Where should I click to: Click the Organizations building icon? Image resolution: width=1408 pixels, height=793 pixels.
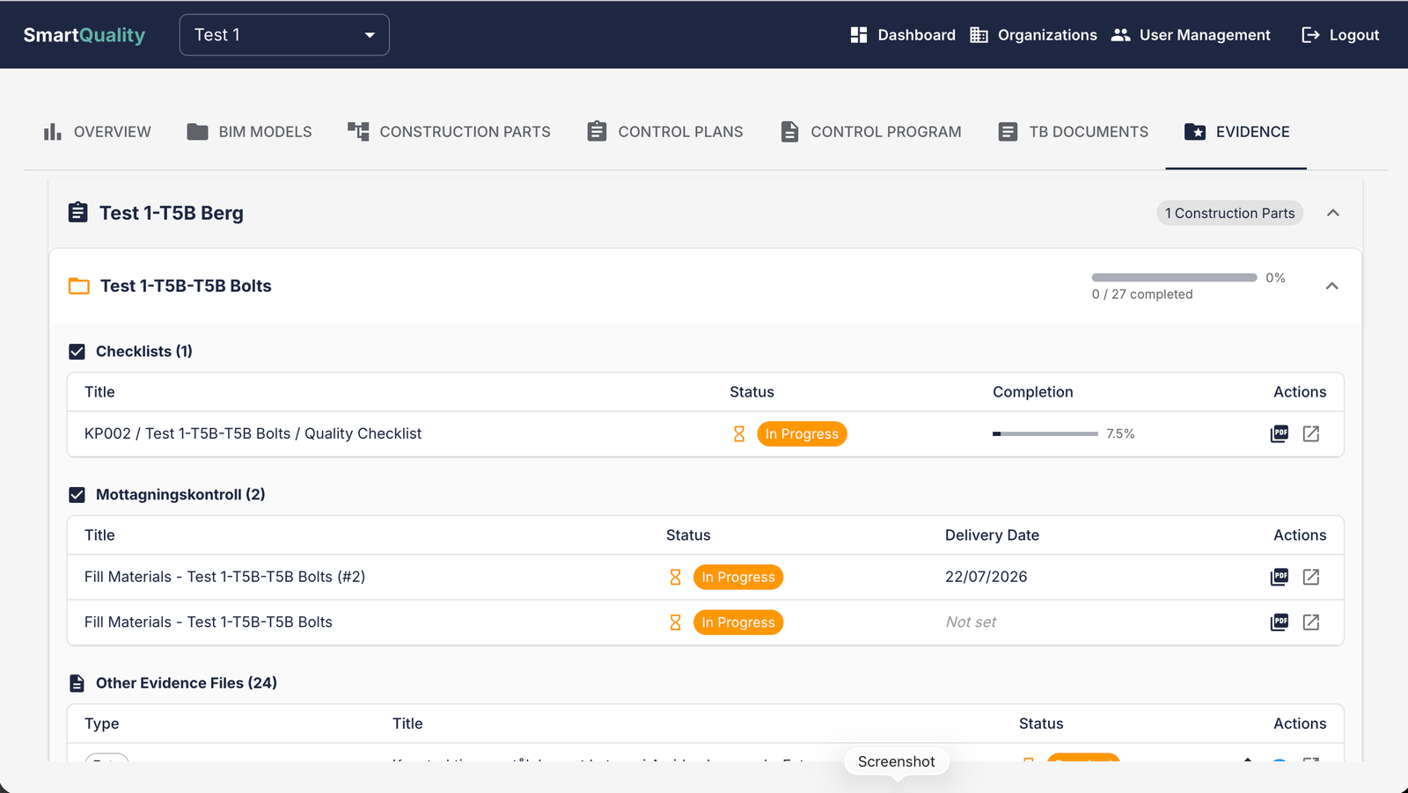pos(979,35)
